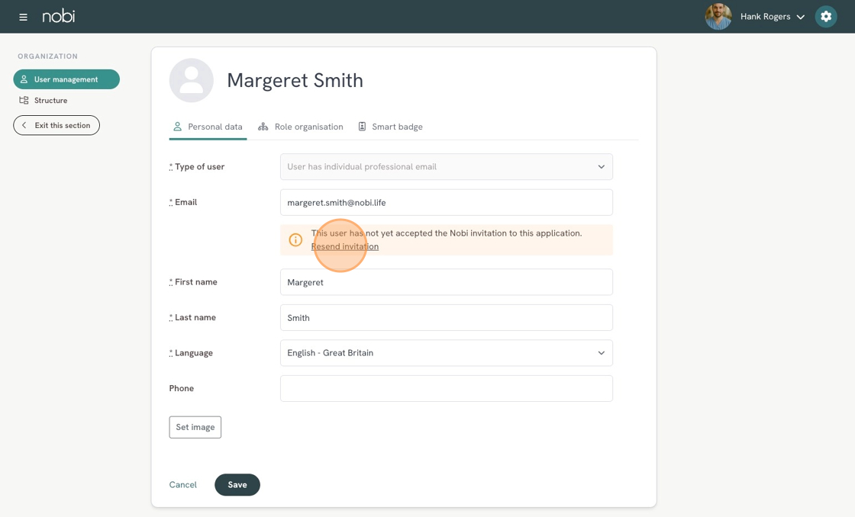Click the Set image button
The image size is (855, 517).
[195, 427]
